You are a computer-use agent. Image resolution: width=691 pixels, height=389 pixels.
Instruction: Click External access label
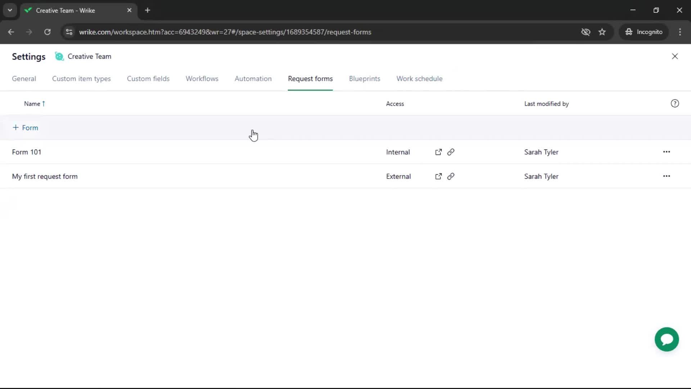398,176
